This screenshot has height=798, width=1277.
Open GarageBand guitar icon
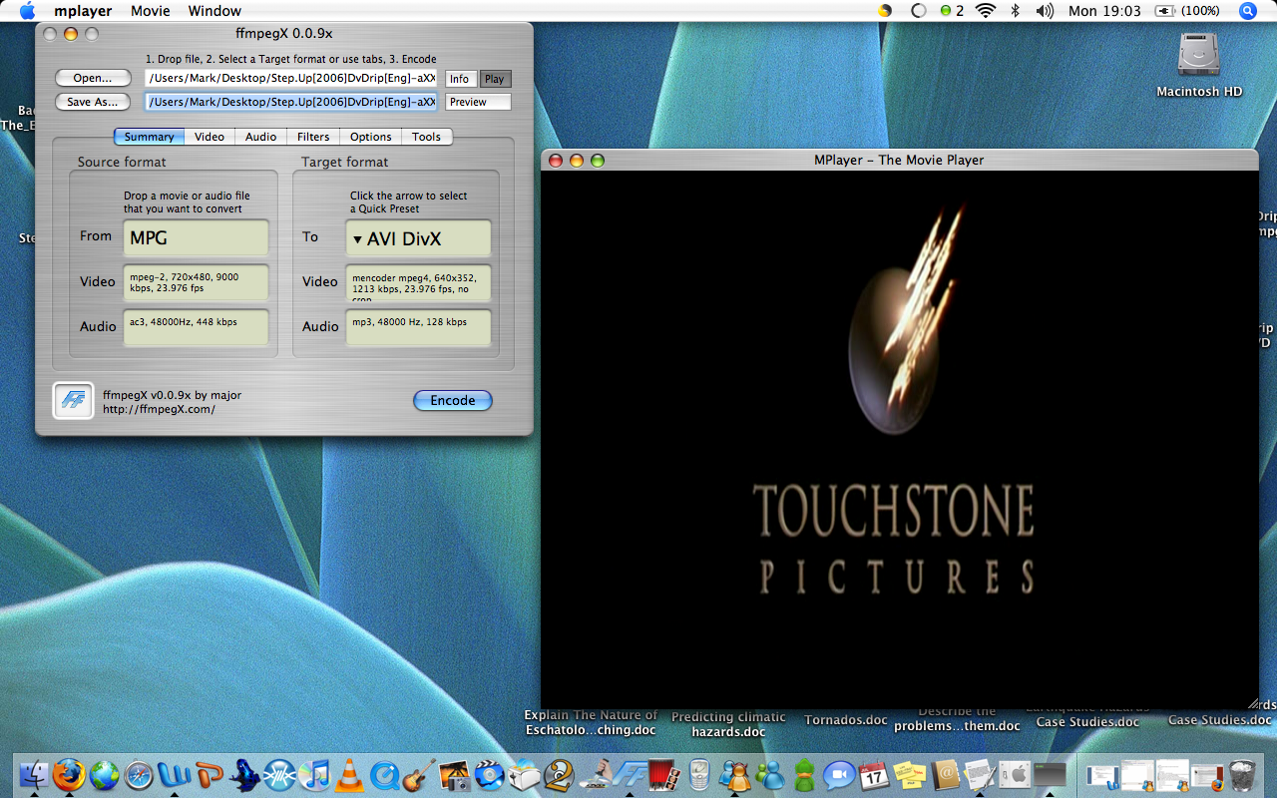coord(420,775)
